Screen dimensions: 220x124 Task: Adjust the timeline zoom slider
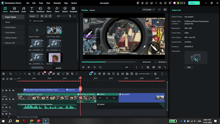pos(146,74)
